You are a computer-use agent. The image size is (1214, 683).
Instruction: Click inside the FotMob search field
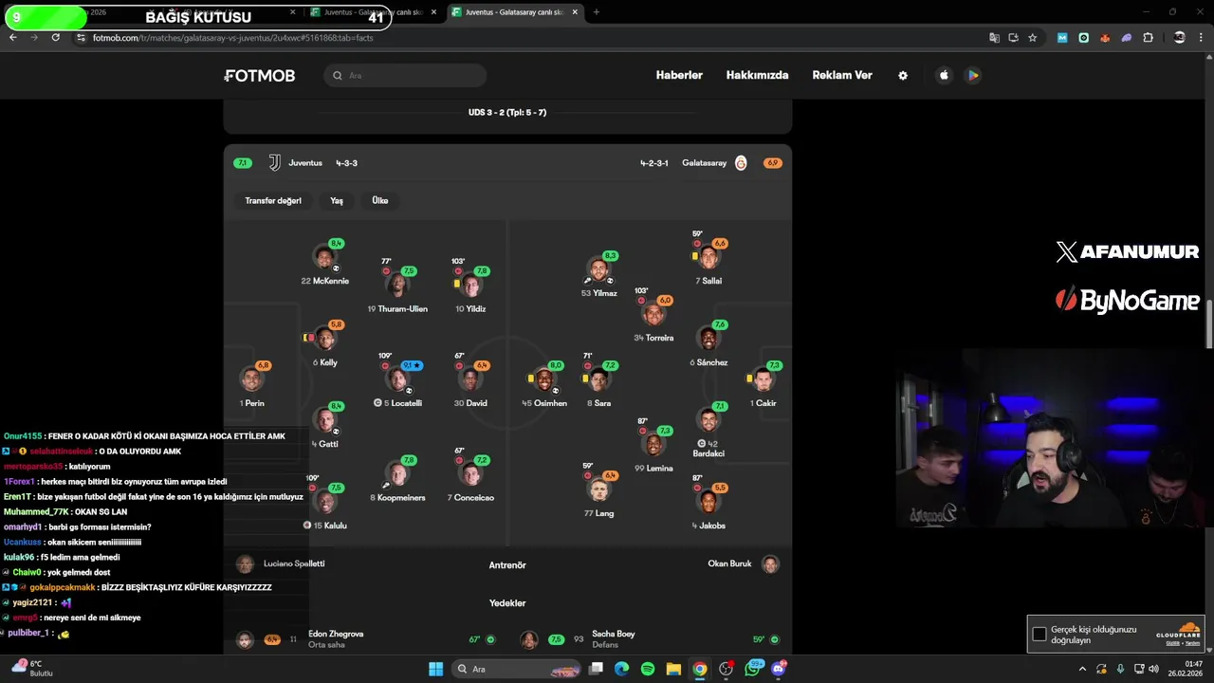point(406,76)
